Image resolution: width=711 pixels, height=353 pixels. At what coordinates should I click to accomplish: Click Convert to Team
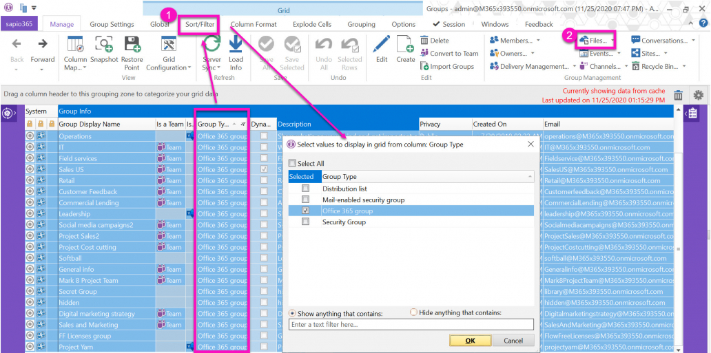pyautogui.click(x=449, y=54)
